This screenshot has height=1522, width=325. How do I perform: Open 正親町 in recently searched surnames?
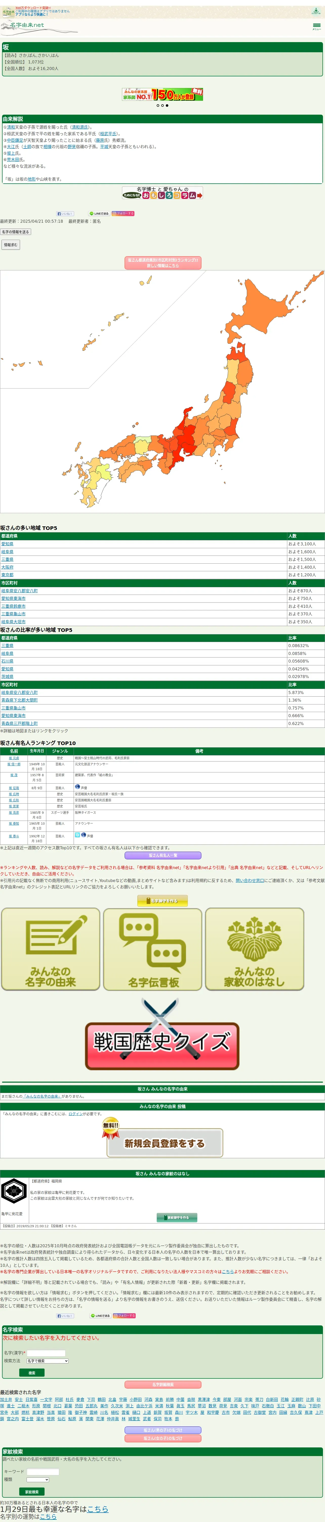point(297,1400)
